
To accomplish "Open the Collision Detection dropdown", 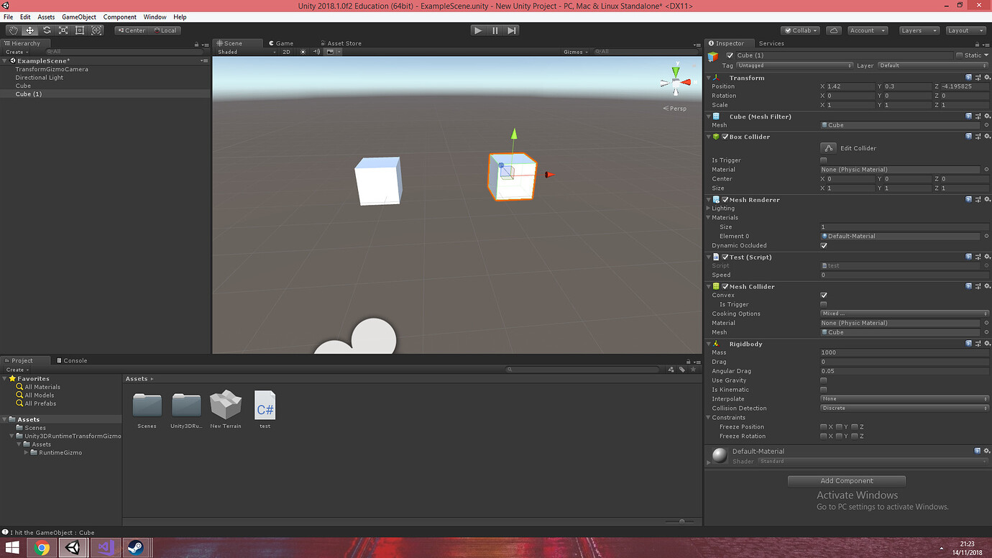I will point(904,408).
